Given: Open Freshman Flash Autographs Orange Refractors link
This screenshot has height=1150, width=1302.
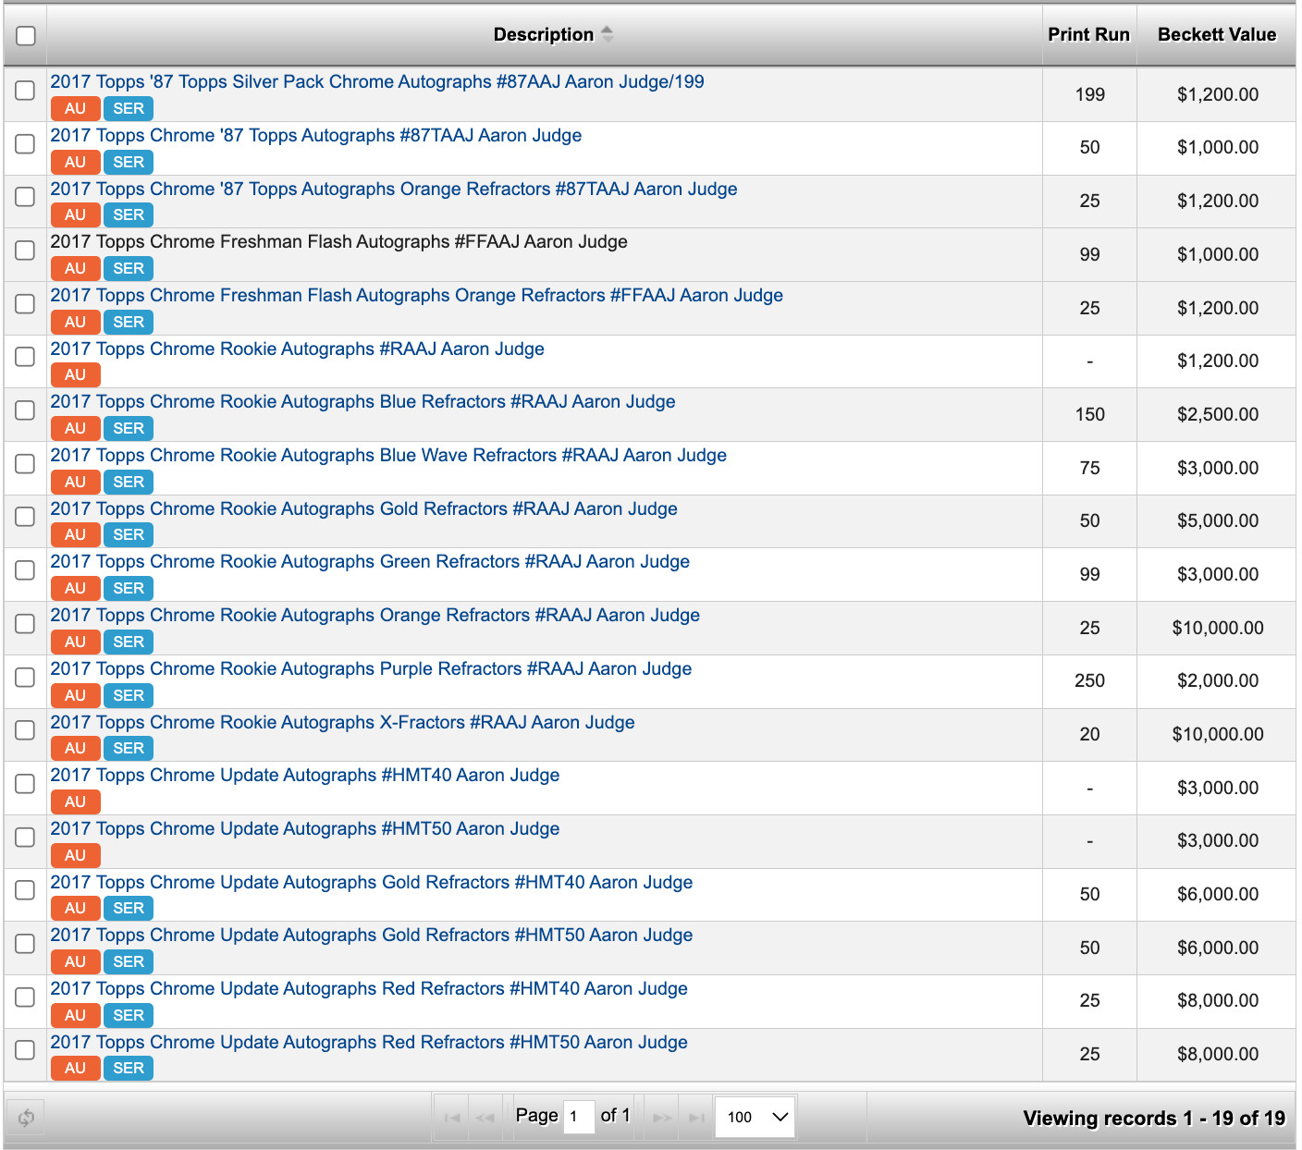Looking at the screenshot, I should (x=416, y=295).
